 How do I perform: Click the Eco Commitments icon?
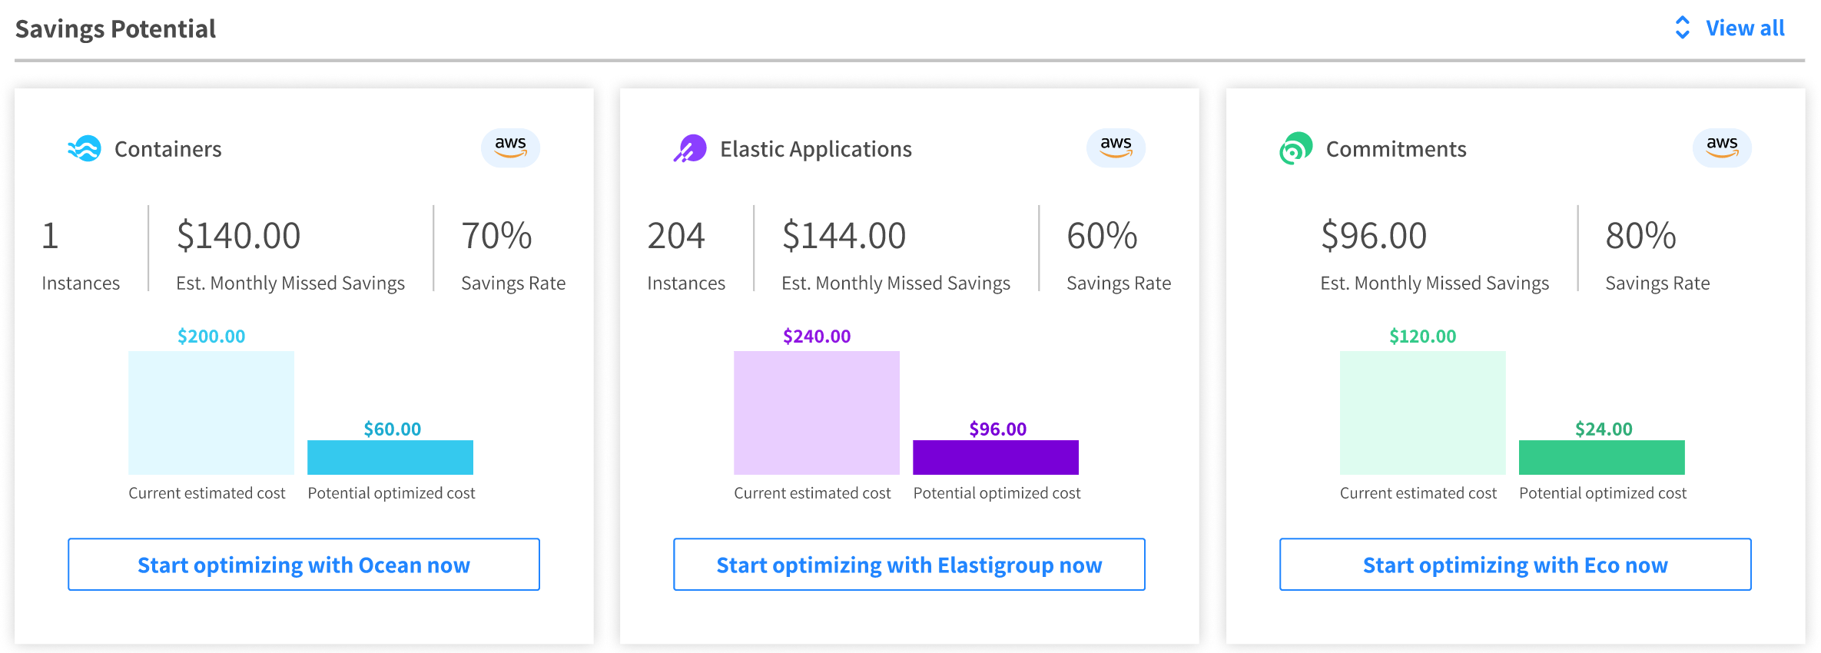pyautogui.click(x=1295, y=148)
